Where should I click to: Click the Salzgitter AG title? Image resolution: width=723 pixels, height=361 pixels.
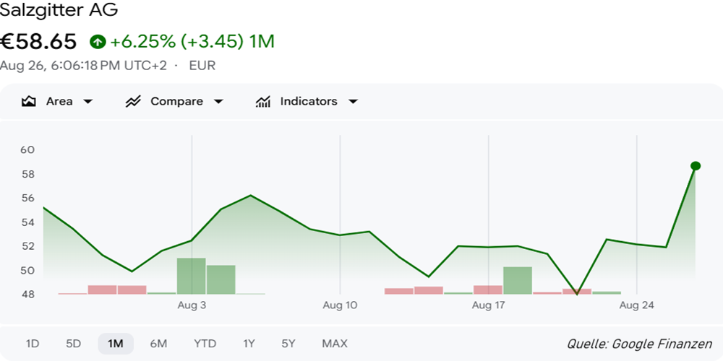point(59,9)
